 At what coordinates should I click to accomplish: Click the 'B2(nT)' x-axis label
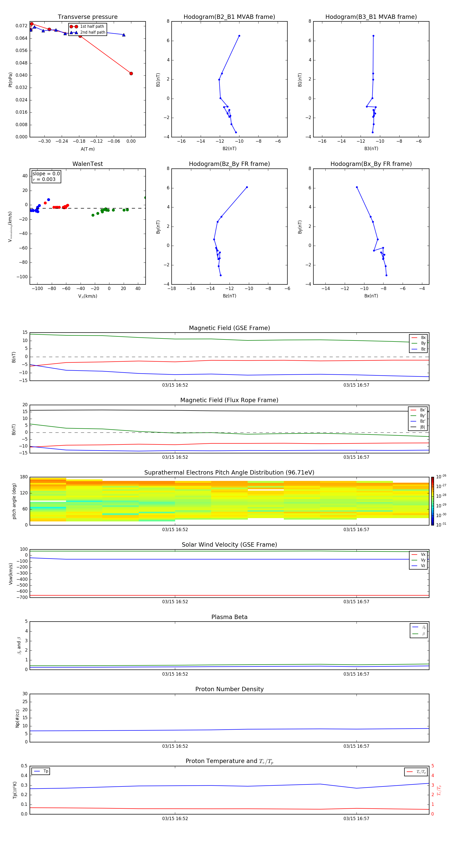coord(229,149)
